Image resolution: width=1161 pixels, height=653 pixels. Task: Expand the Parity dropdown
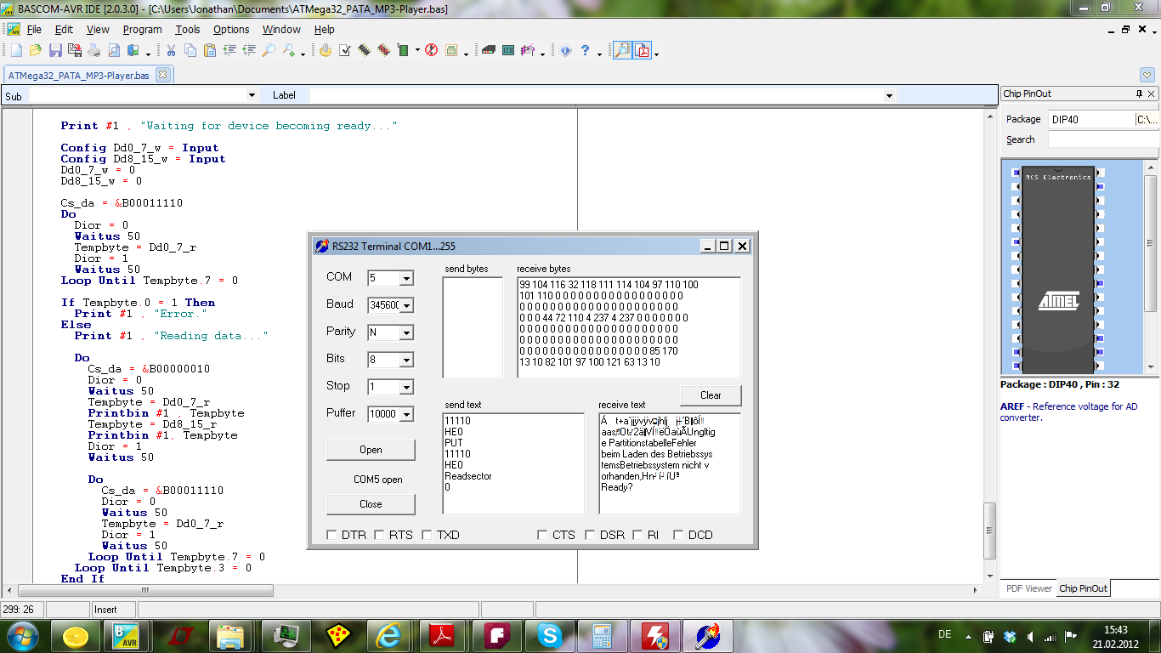coord(405,332)
